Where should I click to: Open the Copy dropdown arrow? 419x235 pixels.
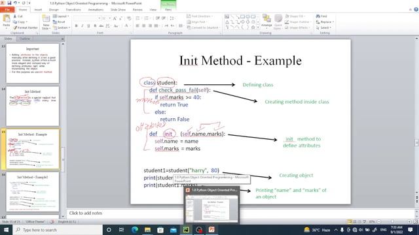26,22
